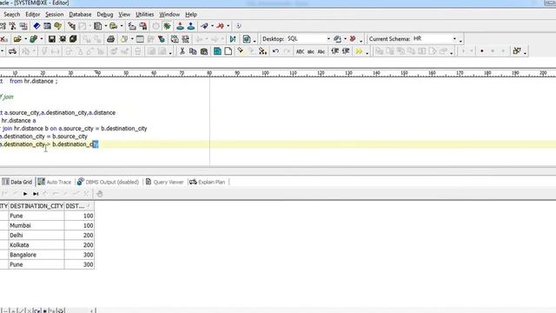556x313 pixels.
Task: Click the hand icon in grid toolbar
Action: click(x=100, y=194)
